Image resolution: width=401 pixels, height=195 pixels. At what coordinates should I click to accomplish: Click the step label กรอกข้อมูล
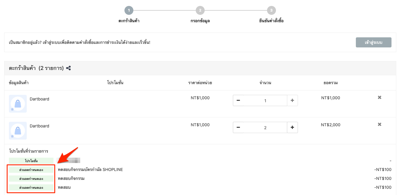(x=200, y=21)
